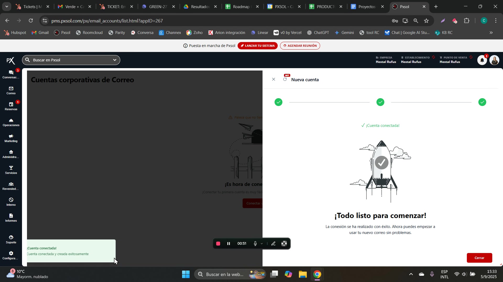The height and width of the screenshot is (282, 503).
Task: Stop the screen recording
Action: click(218, 244)
